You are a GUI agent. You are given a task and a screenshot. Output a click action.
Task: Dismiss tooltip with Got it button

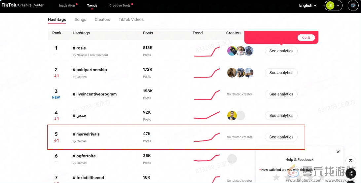pyautogui.click(x=306, y=38)
